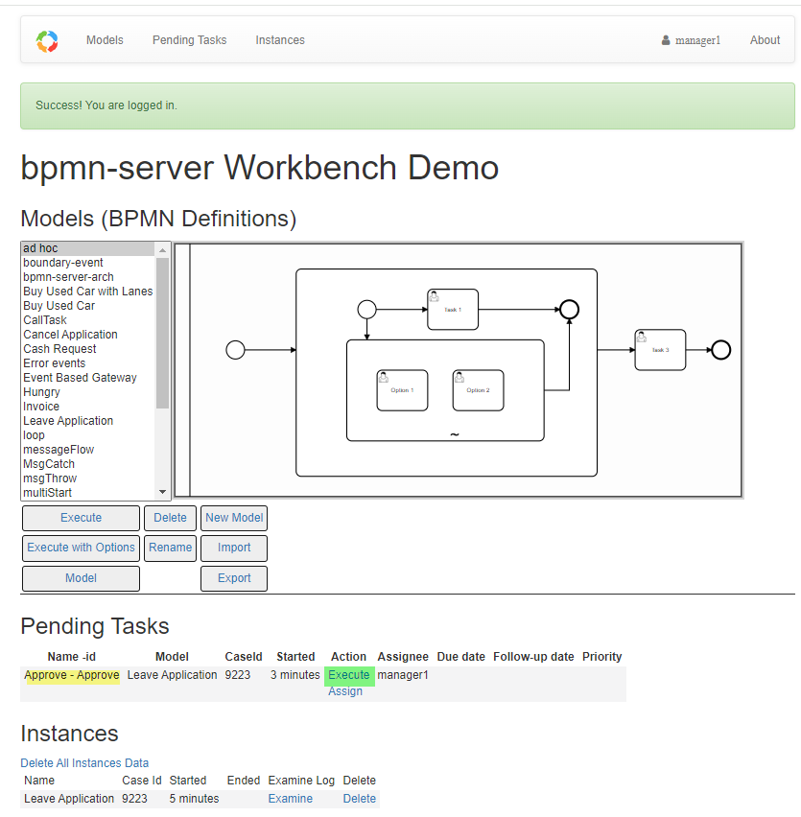Select the Option 1 shape in the diagram
Viewport: 801px width, 817px height.
(x=402, y=390)
